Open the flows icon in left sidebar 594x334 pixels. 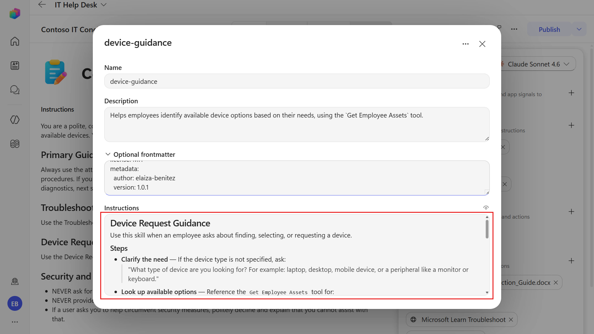click(15, 144)
